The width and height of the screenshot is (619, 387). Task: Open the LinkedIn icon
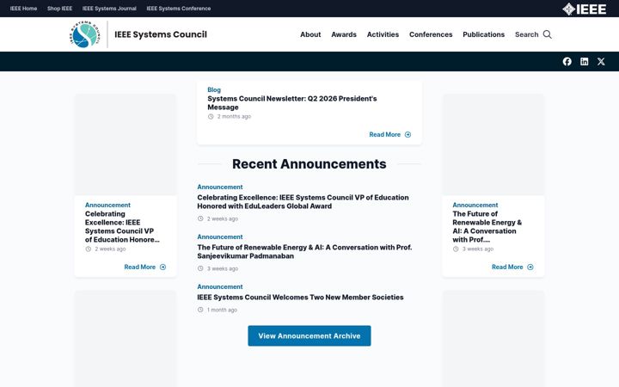[x=585, y=61]
